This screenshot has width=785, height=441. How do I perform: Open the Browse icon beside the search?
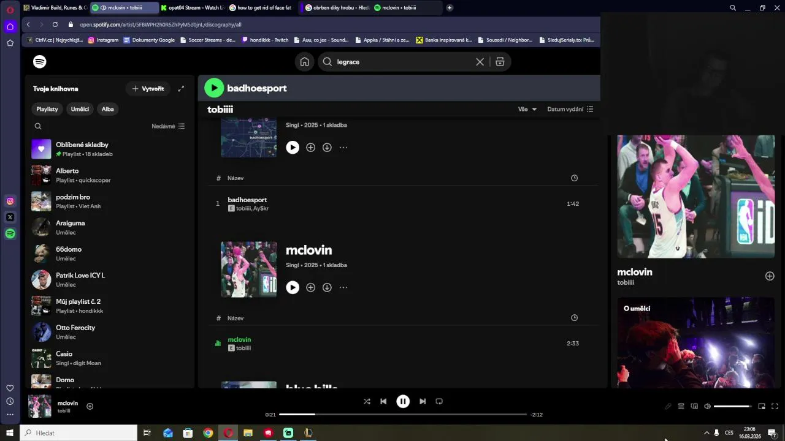(500, 62)
